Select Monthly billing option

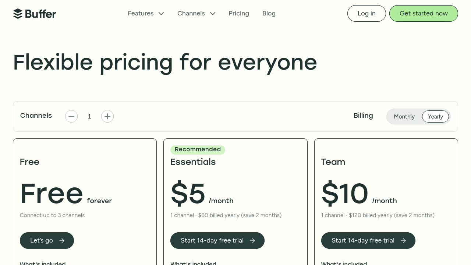click(404, 117)
